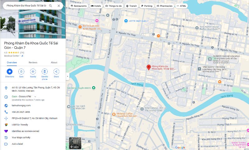Collapse the side panel arrow
The width and height of the screenshot is (249, 150).
click(x=68, y=76)
